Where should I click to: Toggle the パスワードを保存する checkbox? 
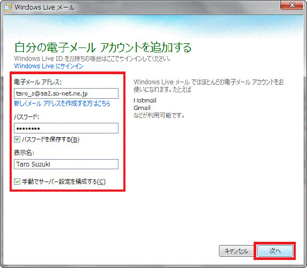click(x=17, y=139)
